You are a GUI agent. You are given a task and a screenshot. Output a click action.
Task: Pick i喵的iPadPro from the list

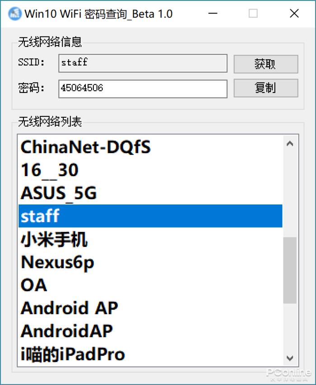click(73, 354)
